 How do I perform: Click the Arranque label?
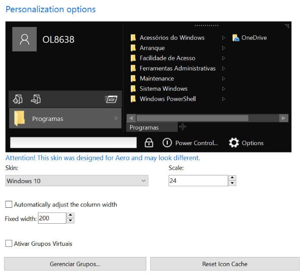coord(152,48)
